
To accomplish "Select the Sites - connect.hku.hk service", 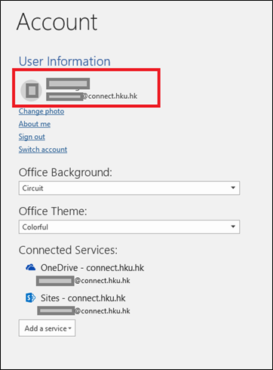I will point(83,298).
